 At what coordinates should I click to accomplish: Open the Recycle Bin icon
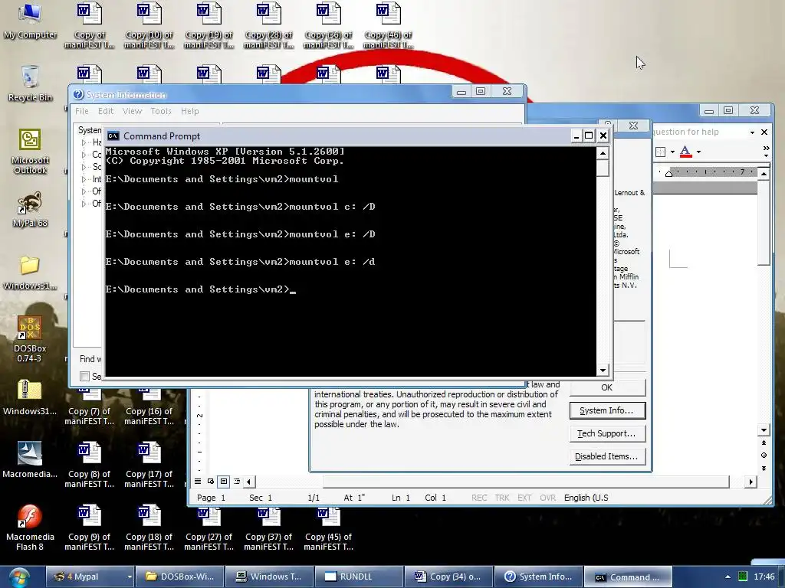point(30,83)
